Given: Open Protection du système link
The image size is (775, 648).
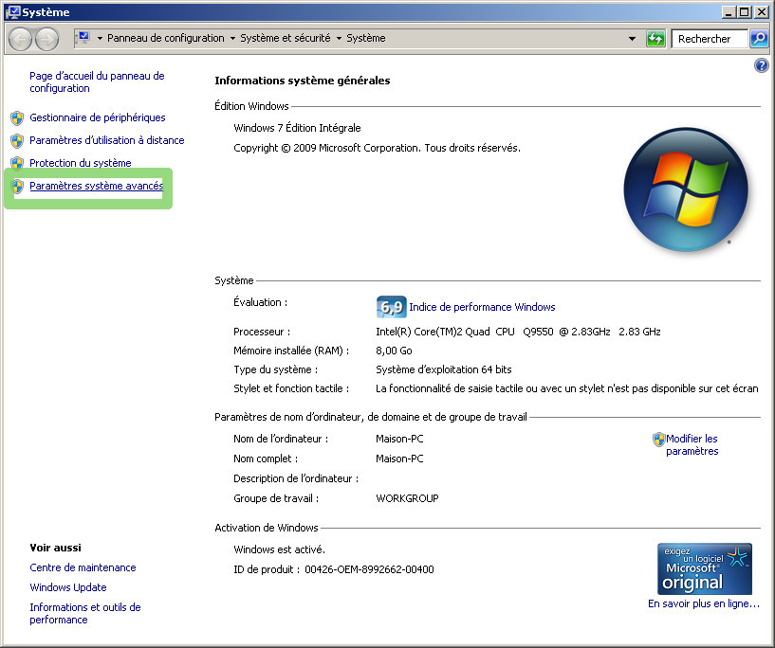Looking at the screenshot, I should [81, 163].
